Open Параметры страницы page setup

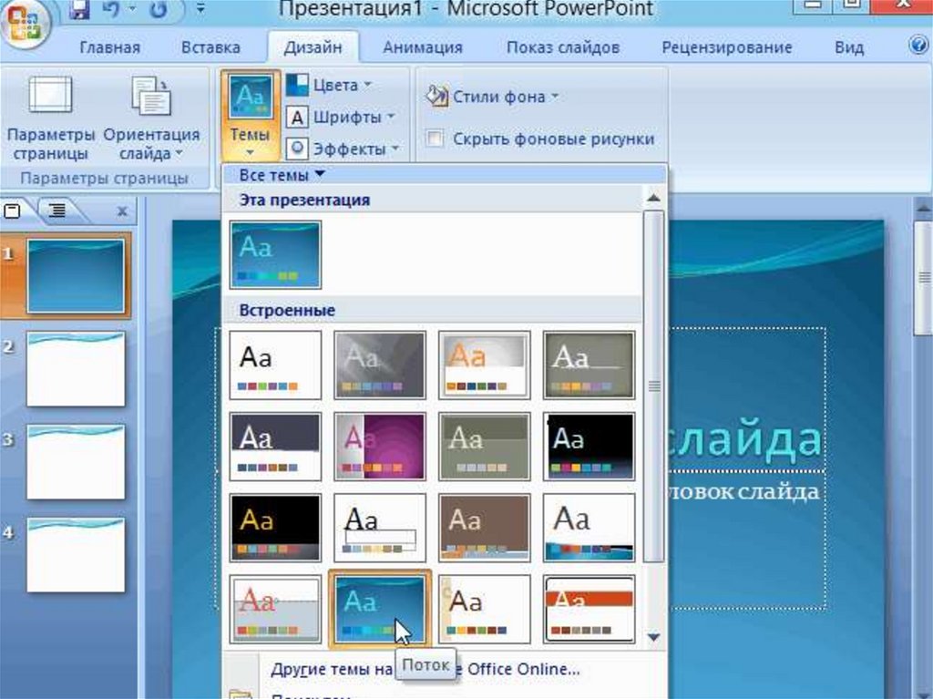coord(51,118)
